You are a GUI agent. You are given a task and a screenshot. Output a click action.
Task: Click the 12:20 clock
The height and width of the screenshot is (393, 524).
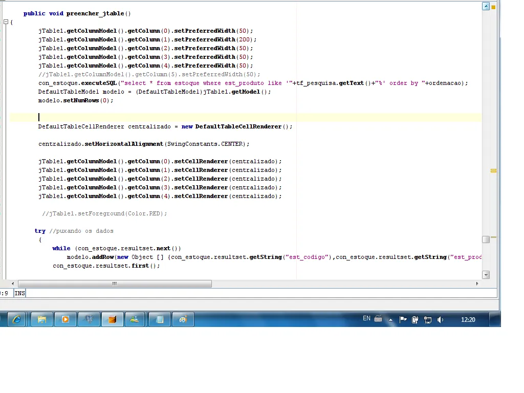tap(468, 320)
